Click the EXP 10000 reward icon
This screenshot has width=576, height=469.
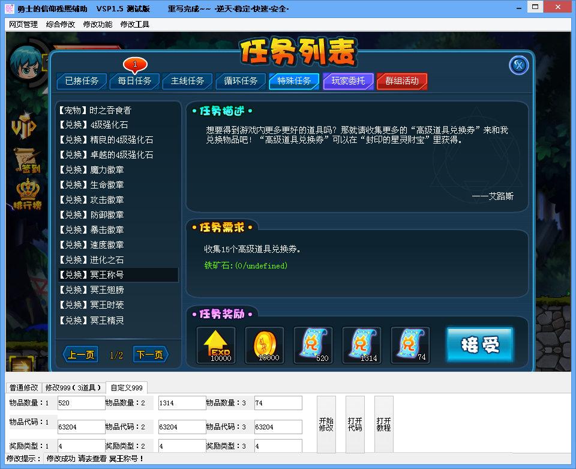click(x=216, y=345)
